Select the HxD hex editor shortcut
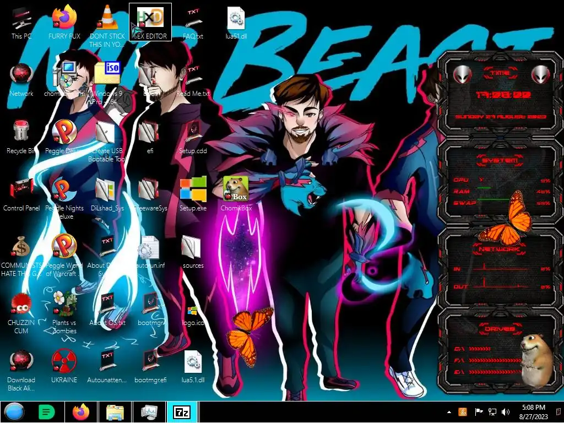Image resolution: width=564 pixels, height=423 pixels. (150, 22)
